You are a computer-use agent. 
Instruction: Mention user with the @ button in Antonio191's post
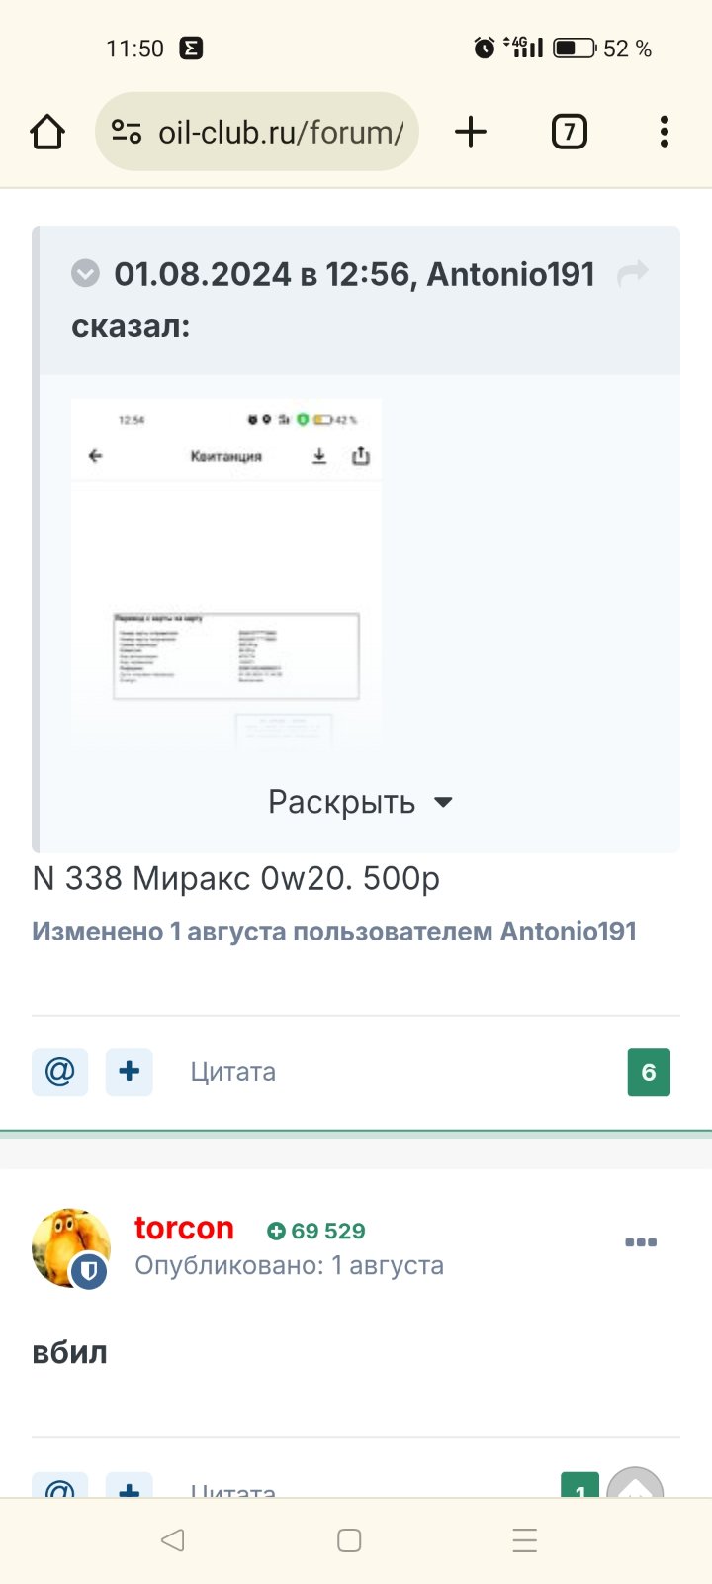click(60, 1072)
